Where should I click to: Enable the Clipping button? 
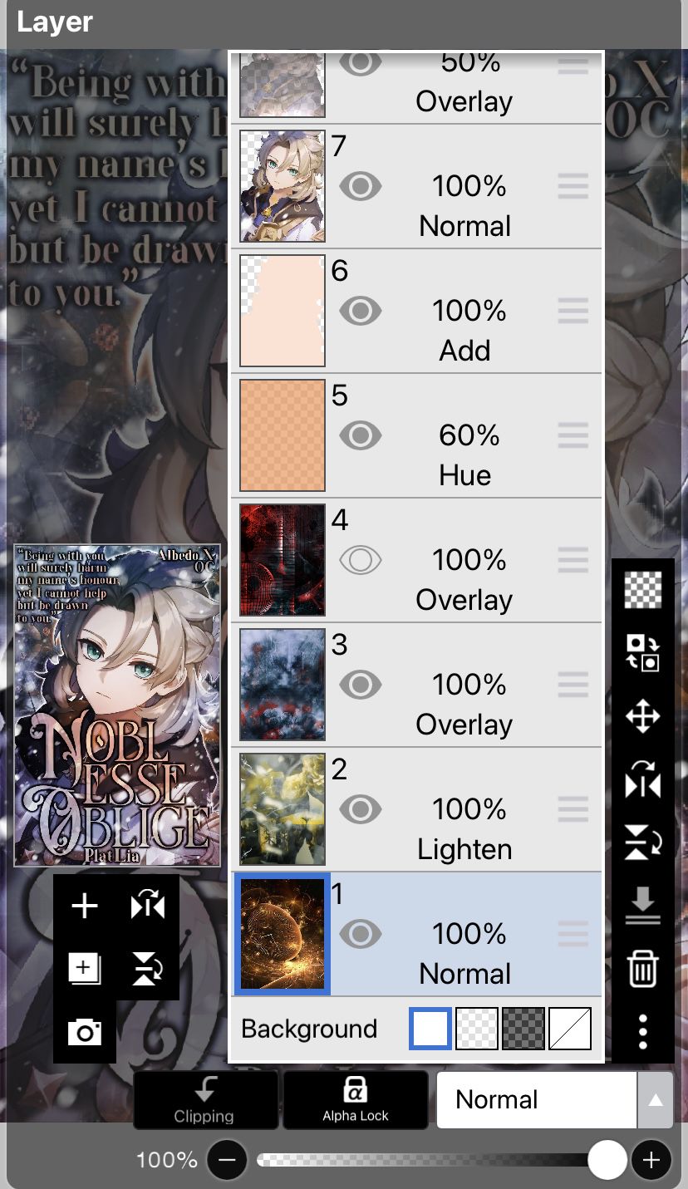205,1099
